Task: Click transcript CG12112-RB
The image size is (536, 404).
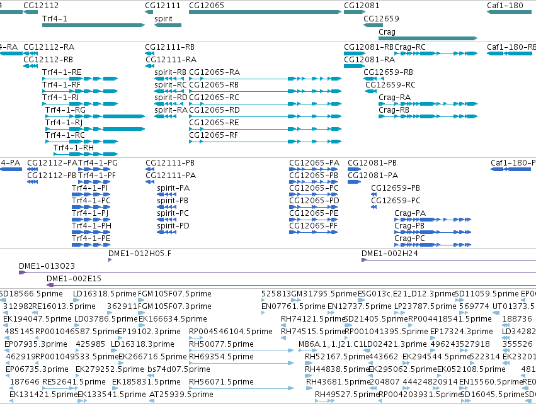Action: coord(30,66)
